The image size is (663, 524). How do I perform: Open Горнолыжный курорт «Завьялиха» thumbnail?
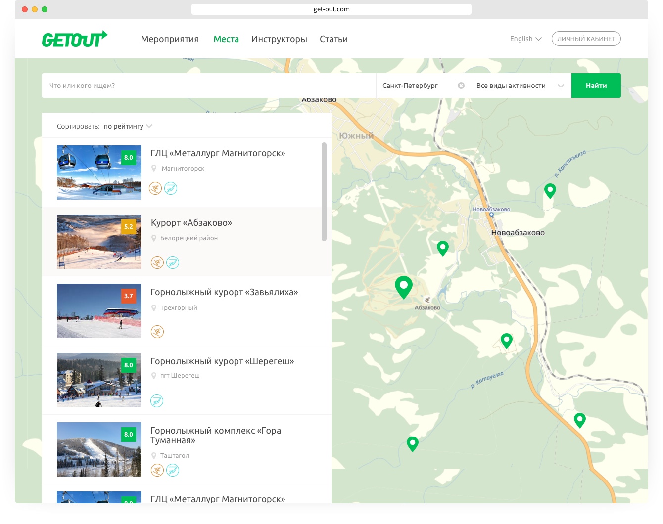99,311
